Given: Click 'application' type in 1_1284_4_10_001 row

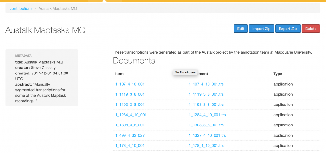Looking at the screenshot, I should pos(283,115).
